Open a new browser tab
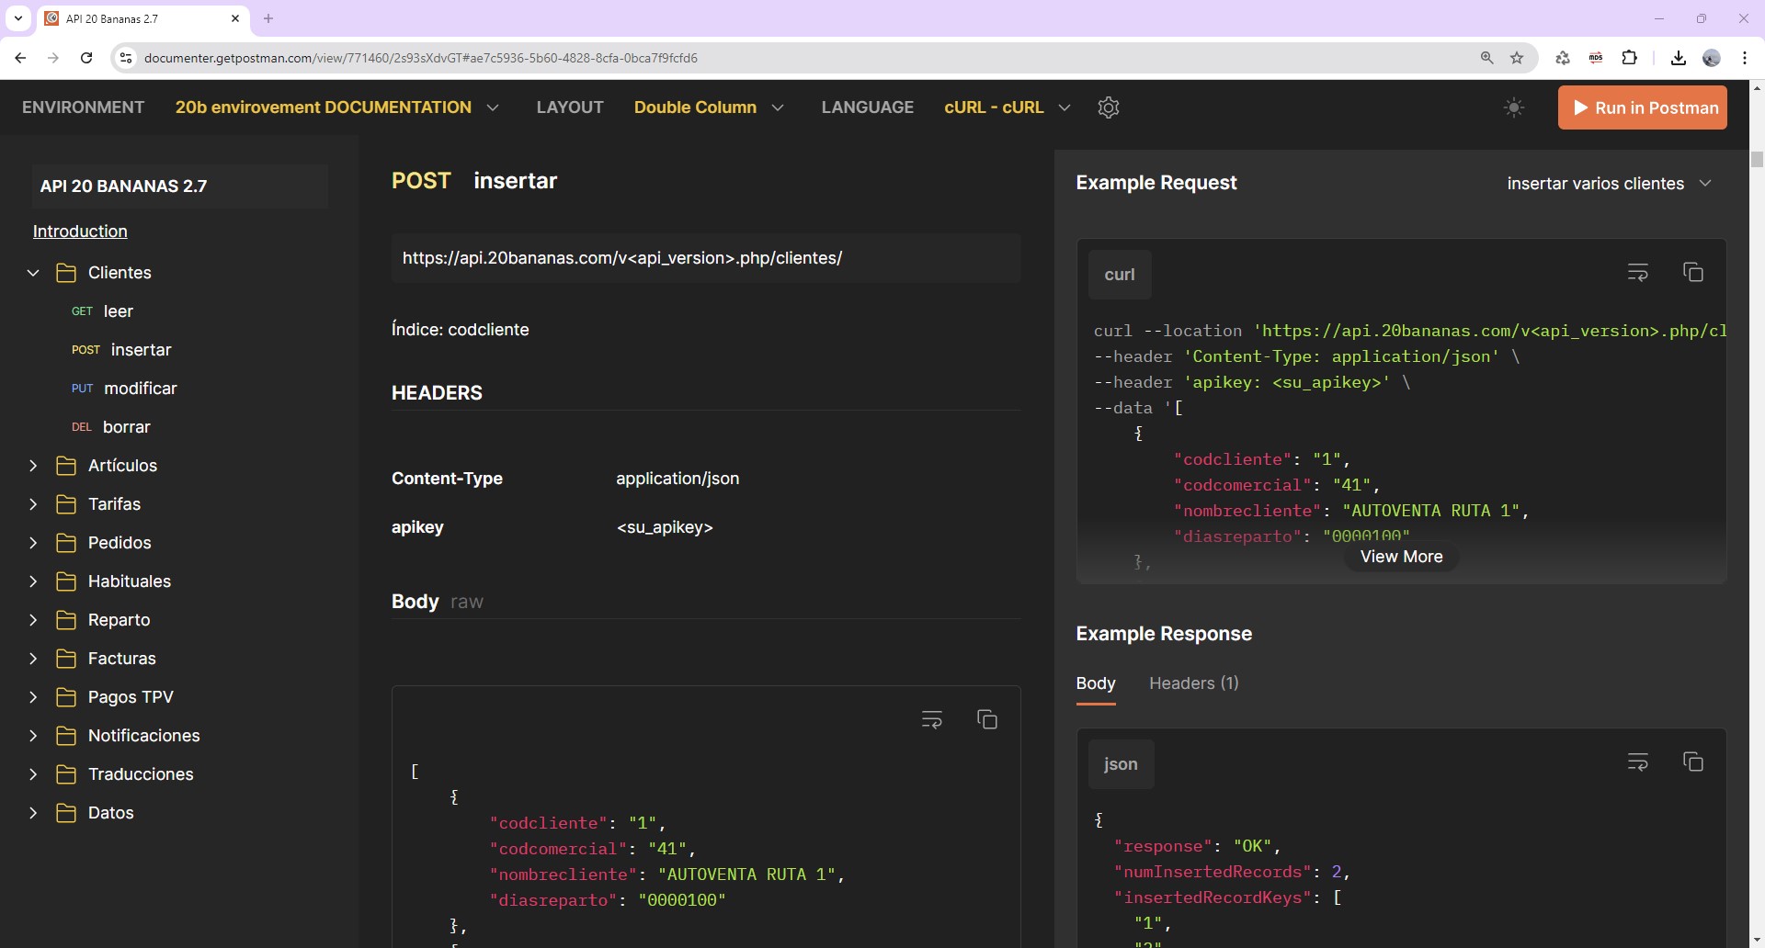1765x948 pixels. point(268,18)
